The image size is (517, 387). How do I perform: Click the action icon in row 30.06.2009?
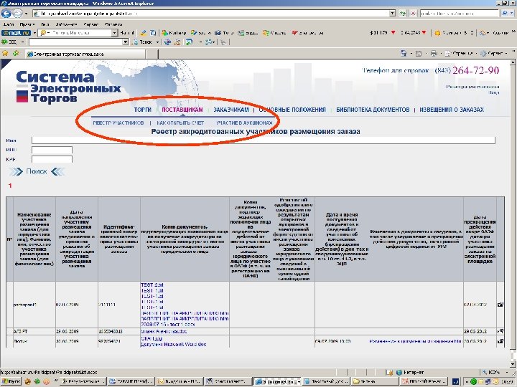500,341
